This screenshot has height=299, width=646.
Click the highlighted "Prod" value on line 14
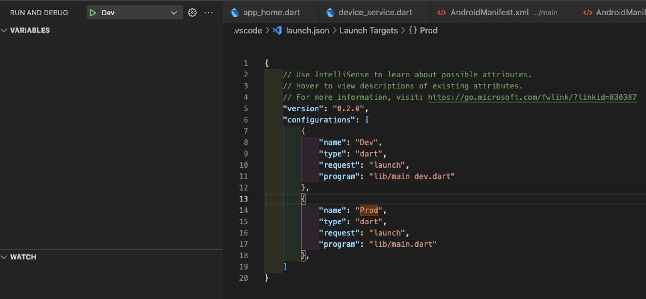click(x=369, y=210)
